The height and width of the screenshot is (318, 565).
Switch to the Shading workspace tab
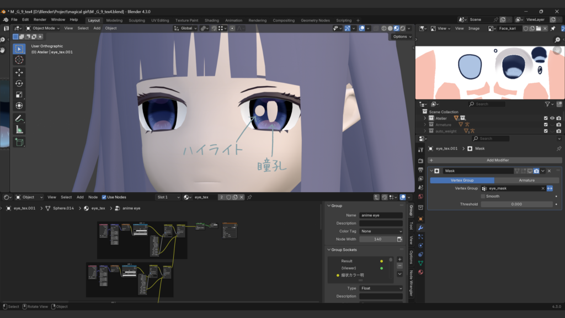[x=211, y=20]
